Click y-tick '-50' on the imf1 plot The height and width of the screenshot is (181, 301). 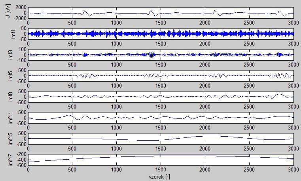click(23, 39)
